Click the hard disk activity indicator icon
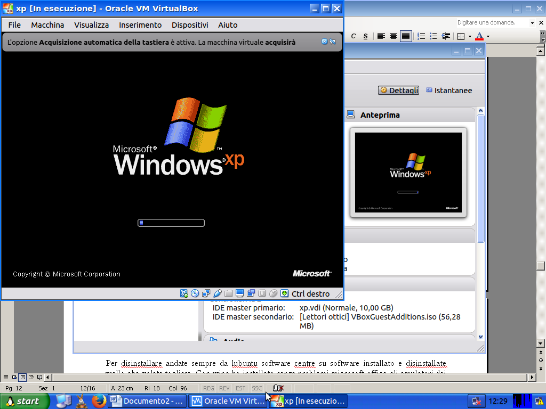Screen dimensions: 546x409 [184, 293]
